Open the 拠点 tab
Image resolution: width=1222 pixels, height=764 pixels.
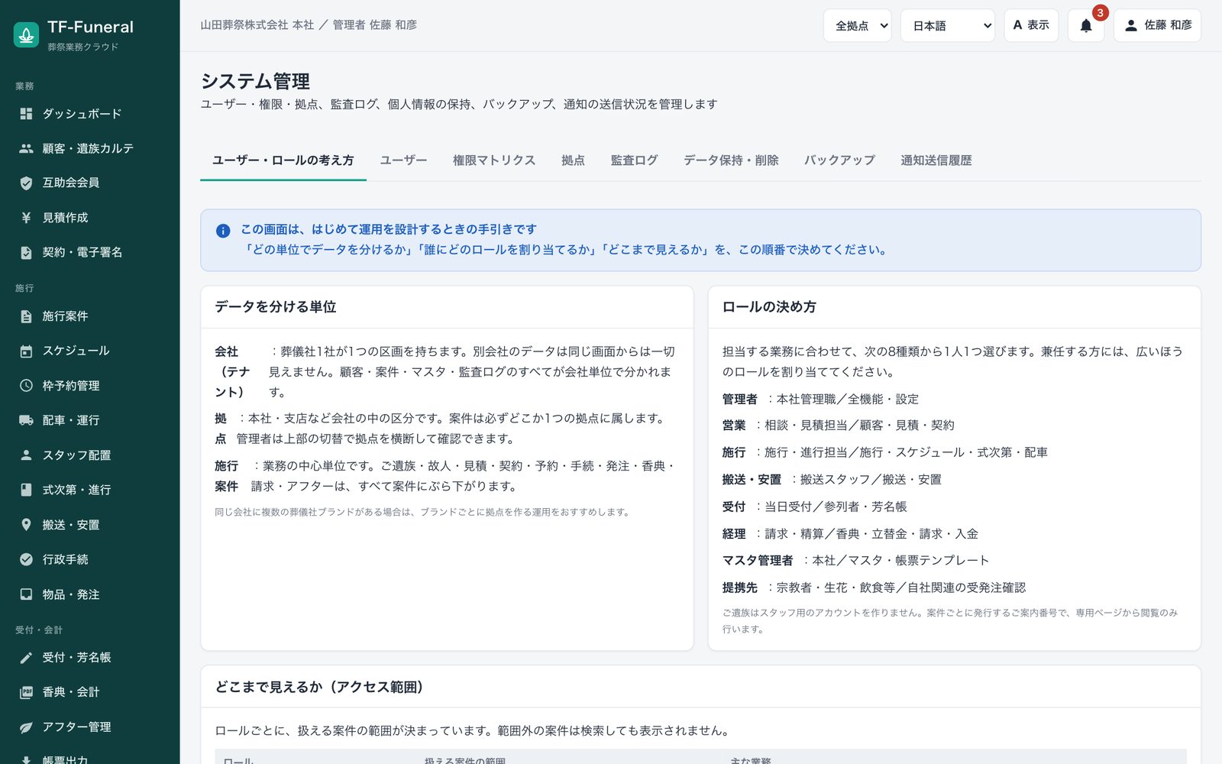click(573, 160)
